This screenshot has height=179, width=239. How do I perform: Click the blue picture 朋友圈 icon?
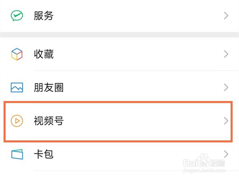[x=17, y=88]
